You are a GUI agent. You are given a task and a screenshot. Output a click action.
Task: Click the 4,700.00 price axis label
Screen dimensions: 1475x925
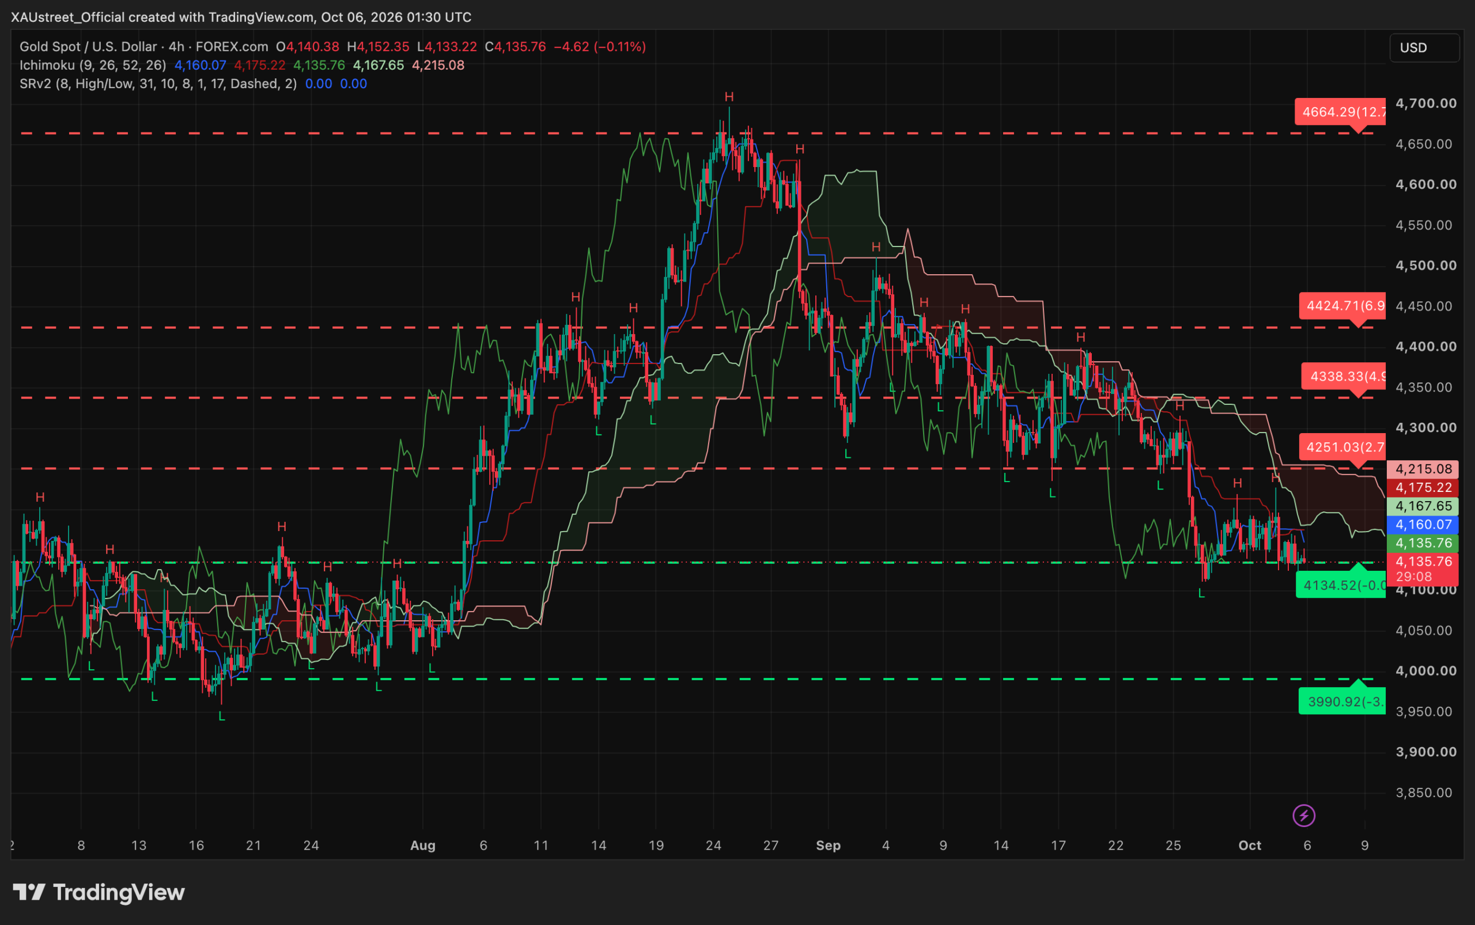[x=1426, y=104]
